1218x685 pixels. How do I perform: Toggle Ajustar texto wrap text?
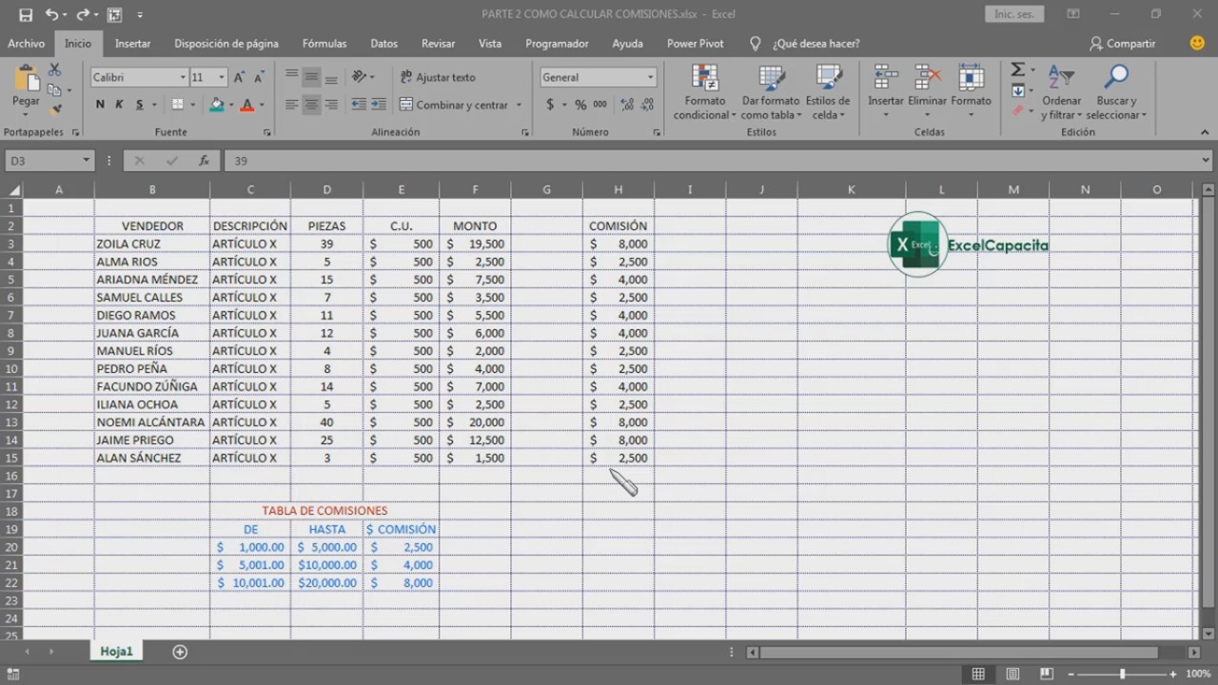[438, 77]
